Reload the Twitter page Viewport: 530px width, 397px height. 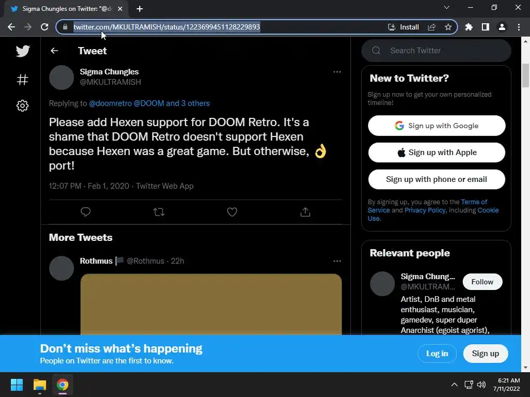(x=45, y=27)
